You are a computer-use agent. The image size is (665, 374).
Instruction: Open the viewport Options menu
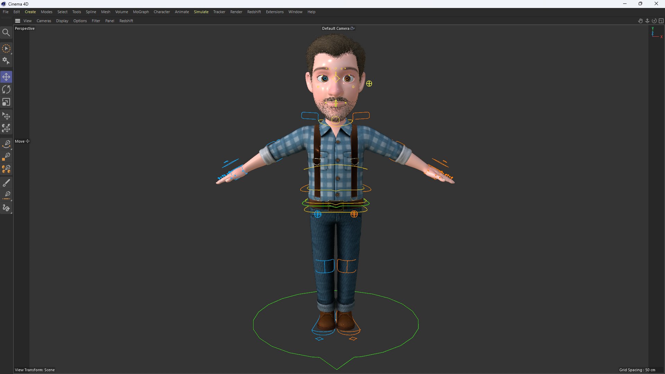click(80, 21)
